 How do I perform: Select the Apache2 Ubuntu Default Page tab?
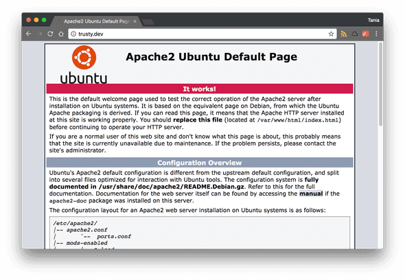pyautogui.click(x=95, y=21)
